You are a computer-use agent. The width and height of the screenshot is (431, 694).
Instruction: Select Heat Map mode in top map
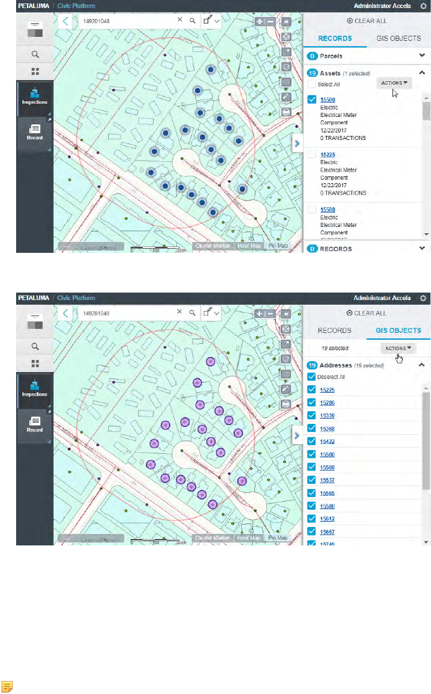click(x=250, y=246)
